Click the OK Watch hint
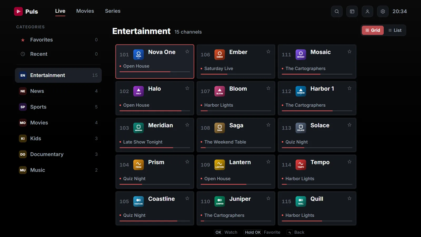 225,232
